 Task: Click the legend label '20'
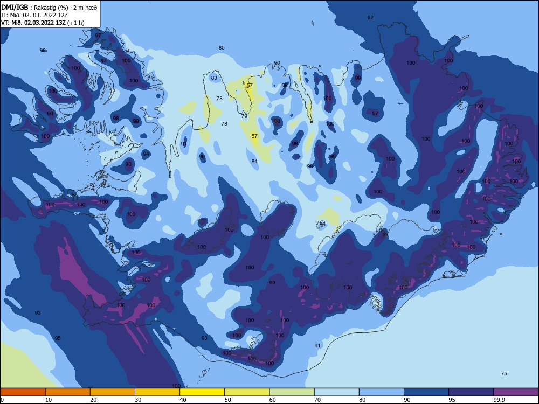93,400
